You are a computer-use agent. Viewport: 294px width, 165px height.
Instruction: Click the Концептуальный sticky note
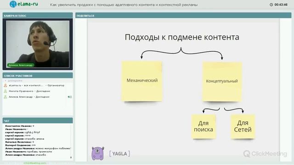[x=222, y=82]
